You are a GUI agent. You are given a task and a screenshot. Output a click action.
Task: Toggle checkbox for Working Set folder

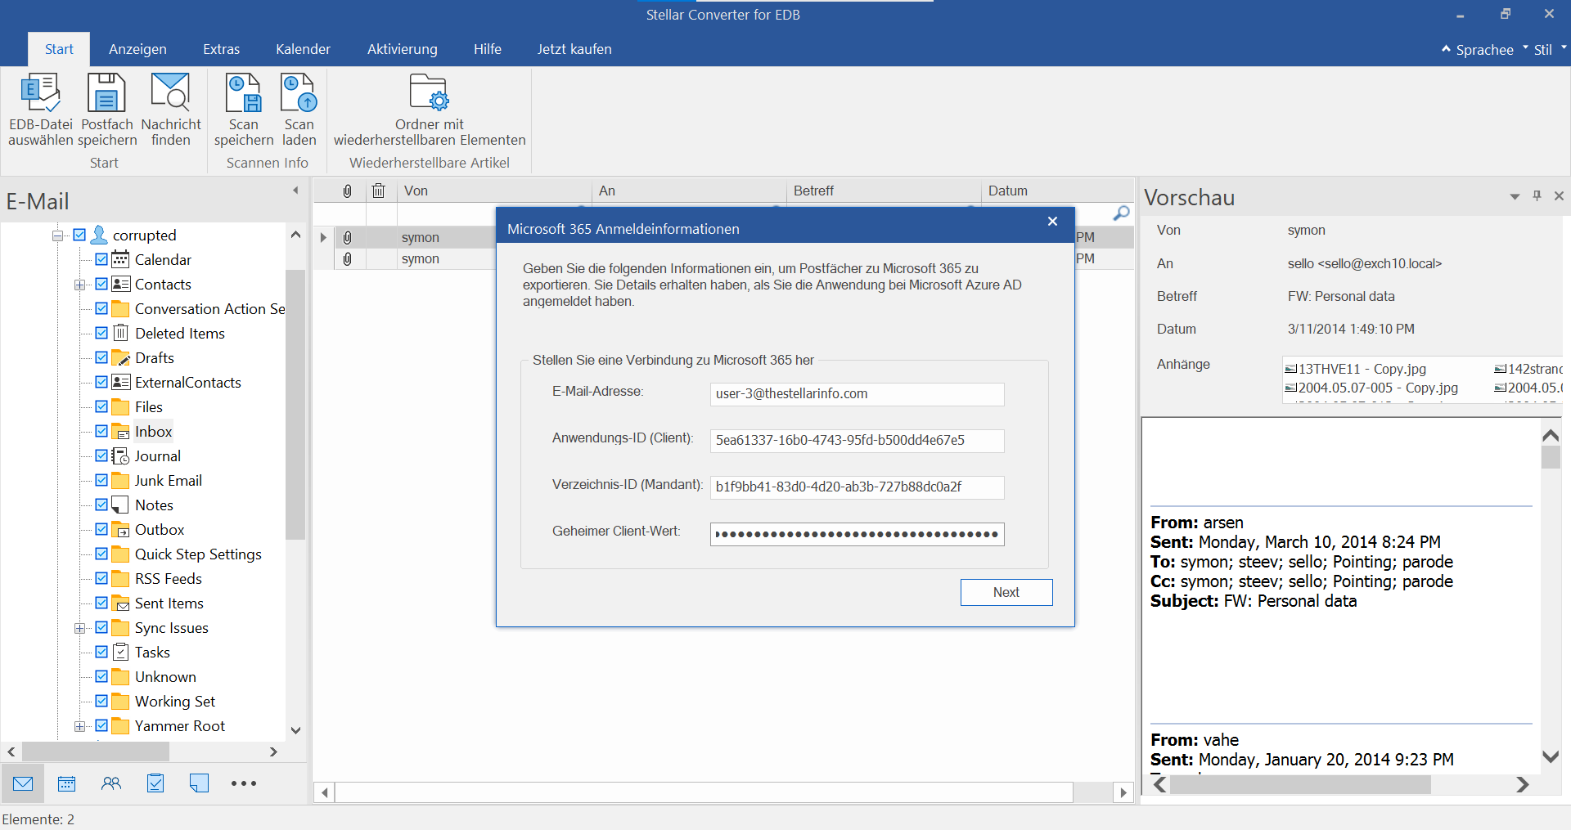point(101,701)
